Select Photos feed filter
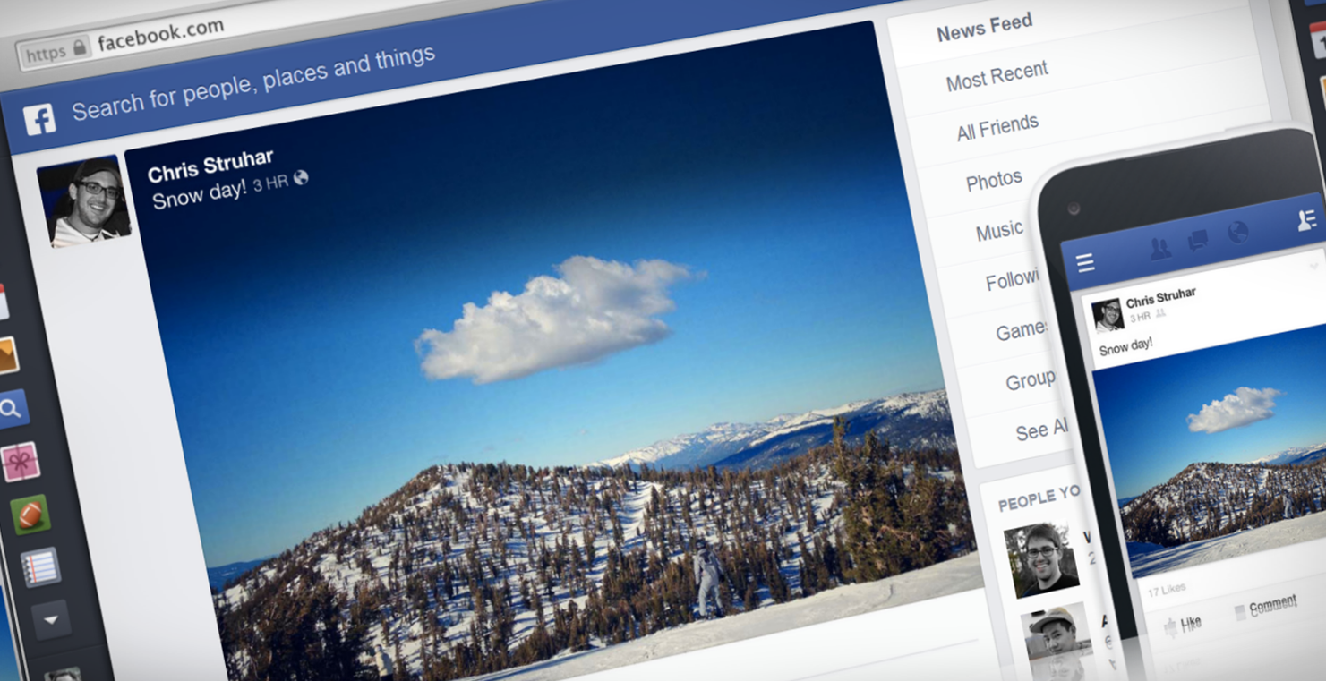 (x=994, y=181)
